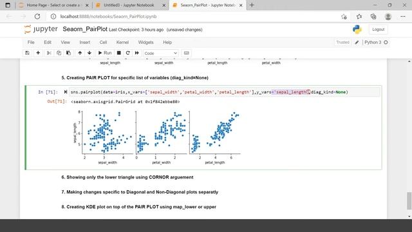Open browser collections icon
The width and height of the screenshot is (412, 232).
click(x=373, y=17)
